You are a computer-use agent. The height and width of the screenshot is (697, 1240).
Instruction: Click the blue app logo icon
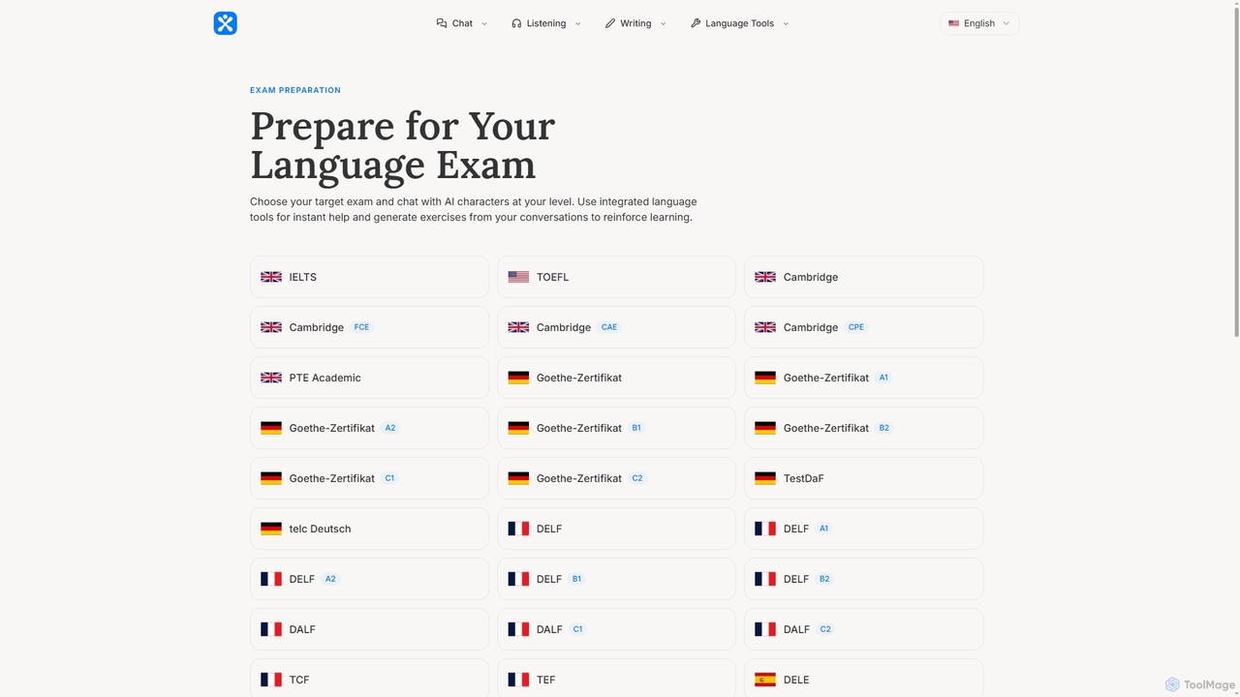[x=225, y=23]
